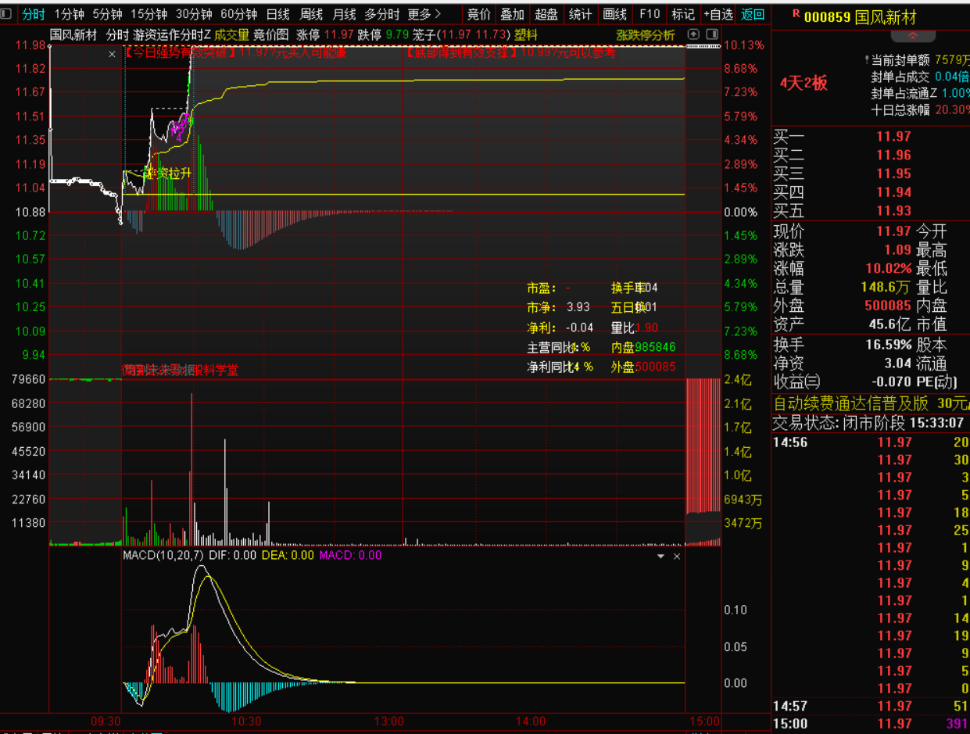
Task: Select the 5分钟 period tab
Action: click(107, 14)
